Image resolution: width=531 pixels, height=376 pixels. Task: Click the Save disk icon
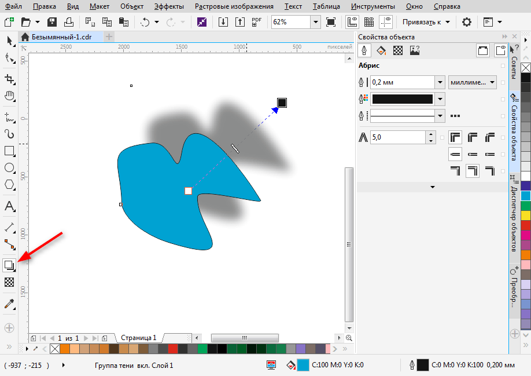click(52, 22)
